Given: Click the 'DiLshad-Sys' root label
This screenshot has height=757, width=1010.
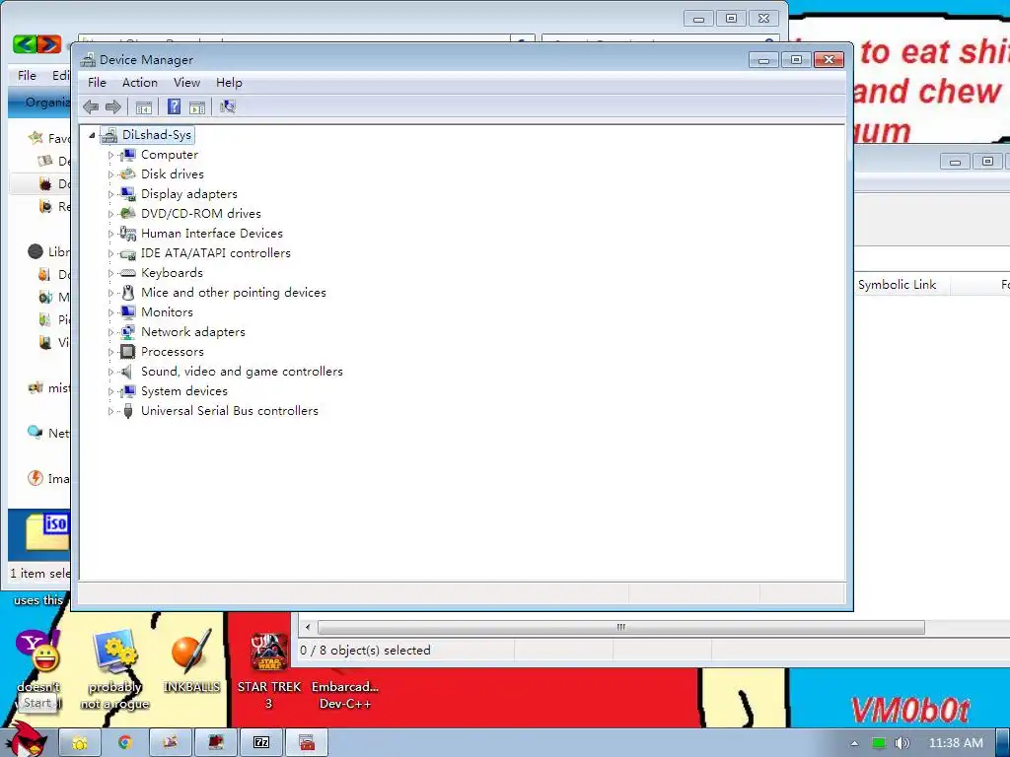Looking at the screenshot, I should pyautogui.click(x=157, y=134).
